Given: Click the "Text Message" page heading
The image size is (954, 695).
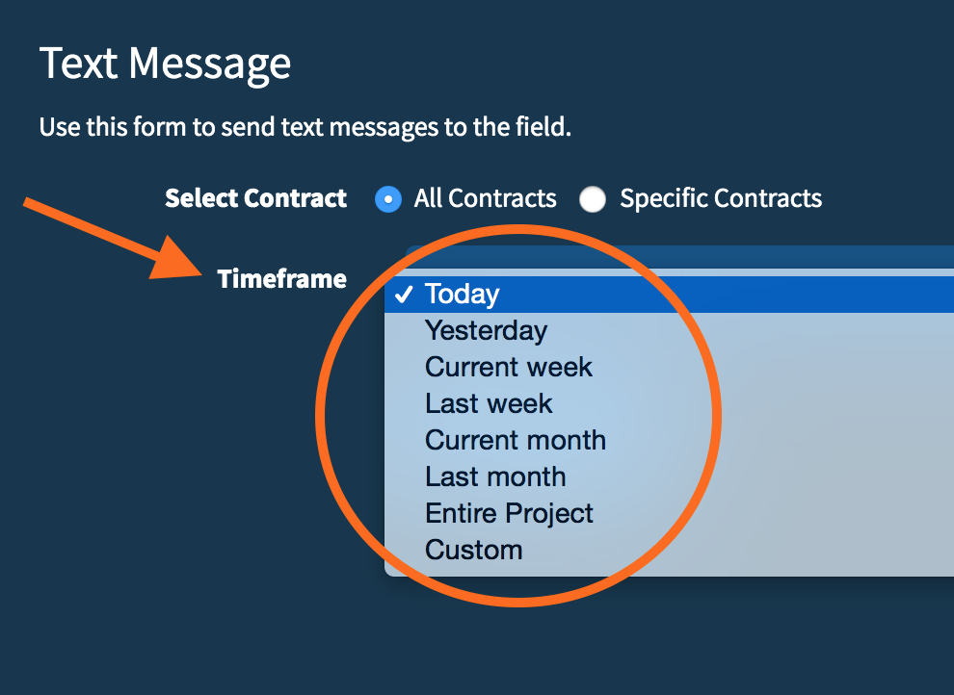Looking at the screenshot, I should tap(165, 64).
